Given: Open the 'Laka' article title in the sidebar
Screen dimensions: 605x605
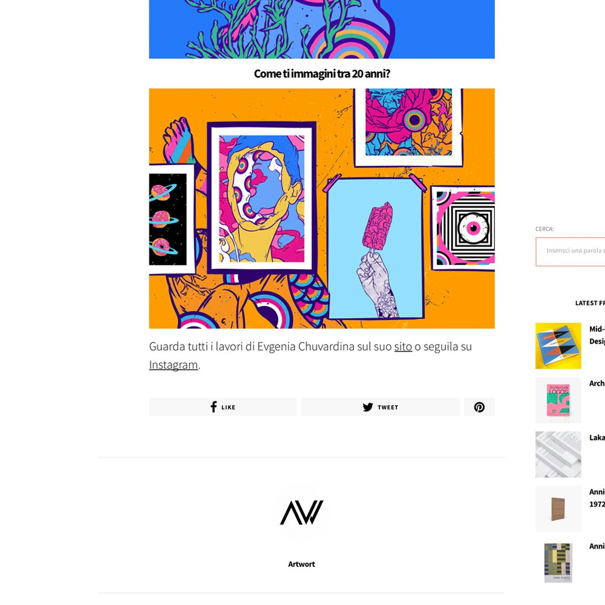Looking at the screenshot, I should (x=597, y=437).
